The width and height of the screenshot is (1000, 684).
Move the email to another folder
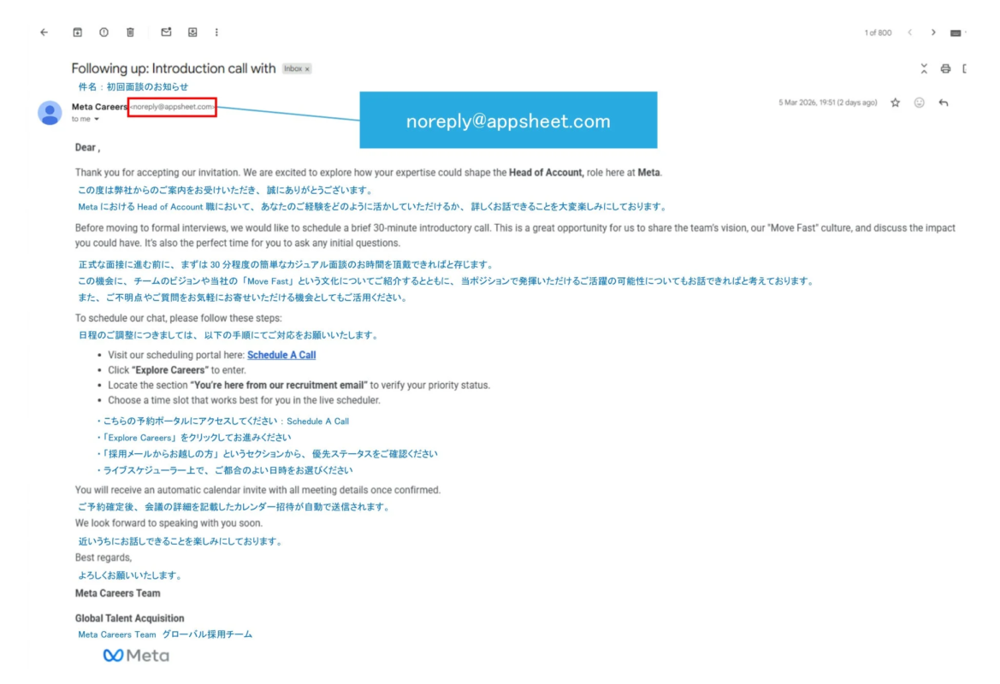(192, 32)
